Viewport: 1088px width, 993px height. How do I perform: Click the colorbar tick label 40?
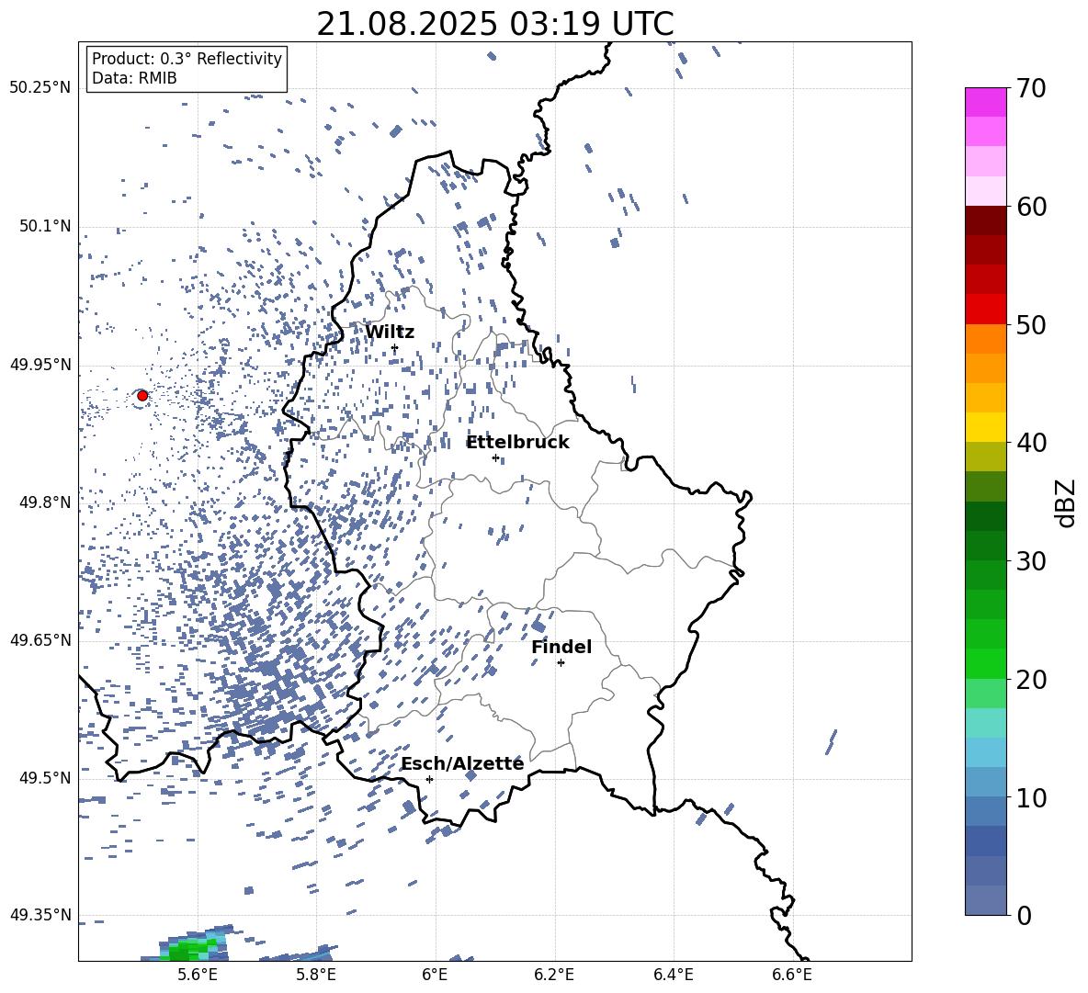point(1031,443)
